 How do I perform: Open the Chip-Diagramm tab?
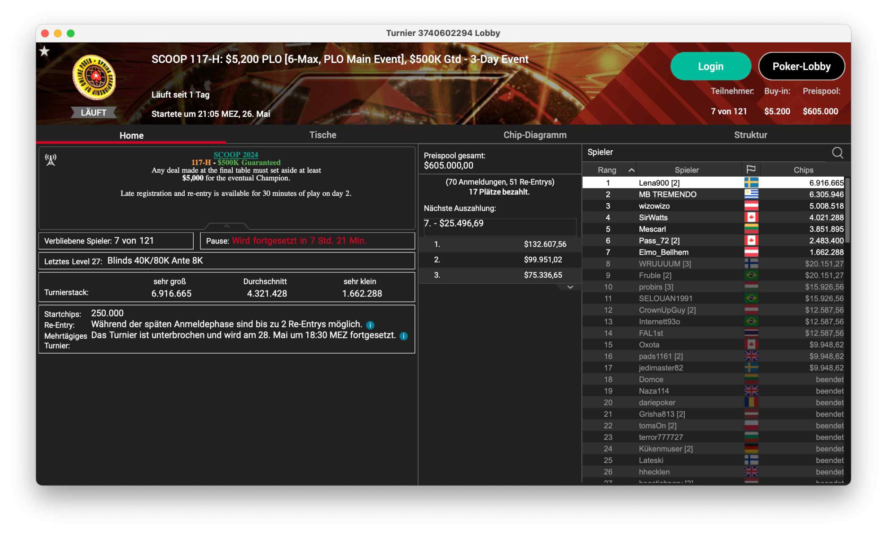pyautogui.click(x=535, y=135)
